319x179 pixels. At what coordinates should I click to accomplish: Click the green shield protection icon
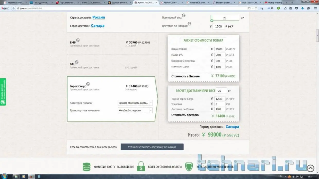tap(189, 167)
